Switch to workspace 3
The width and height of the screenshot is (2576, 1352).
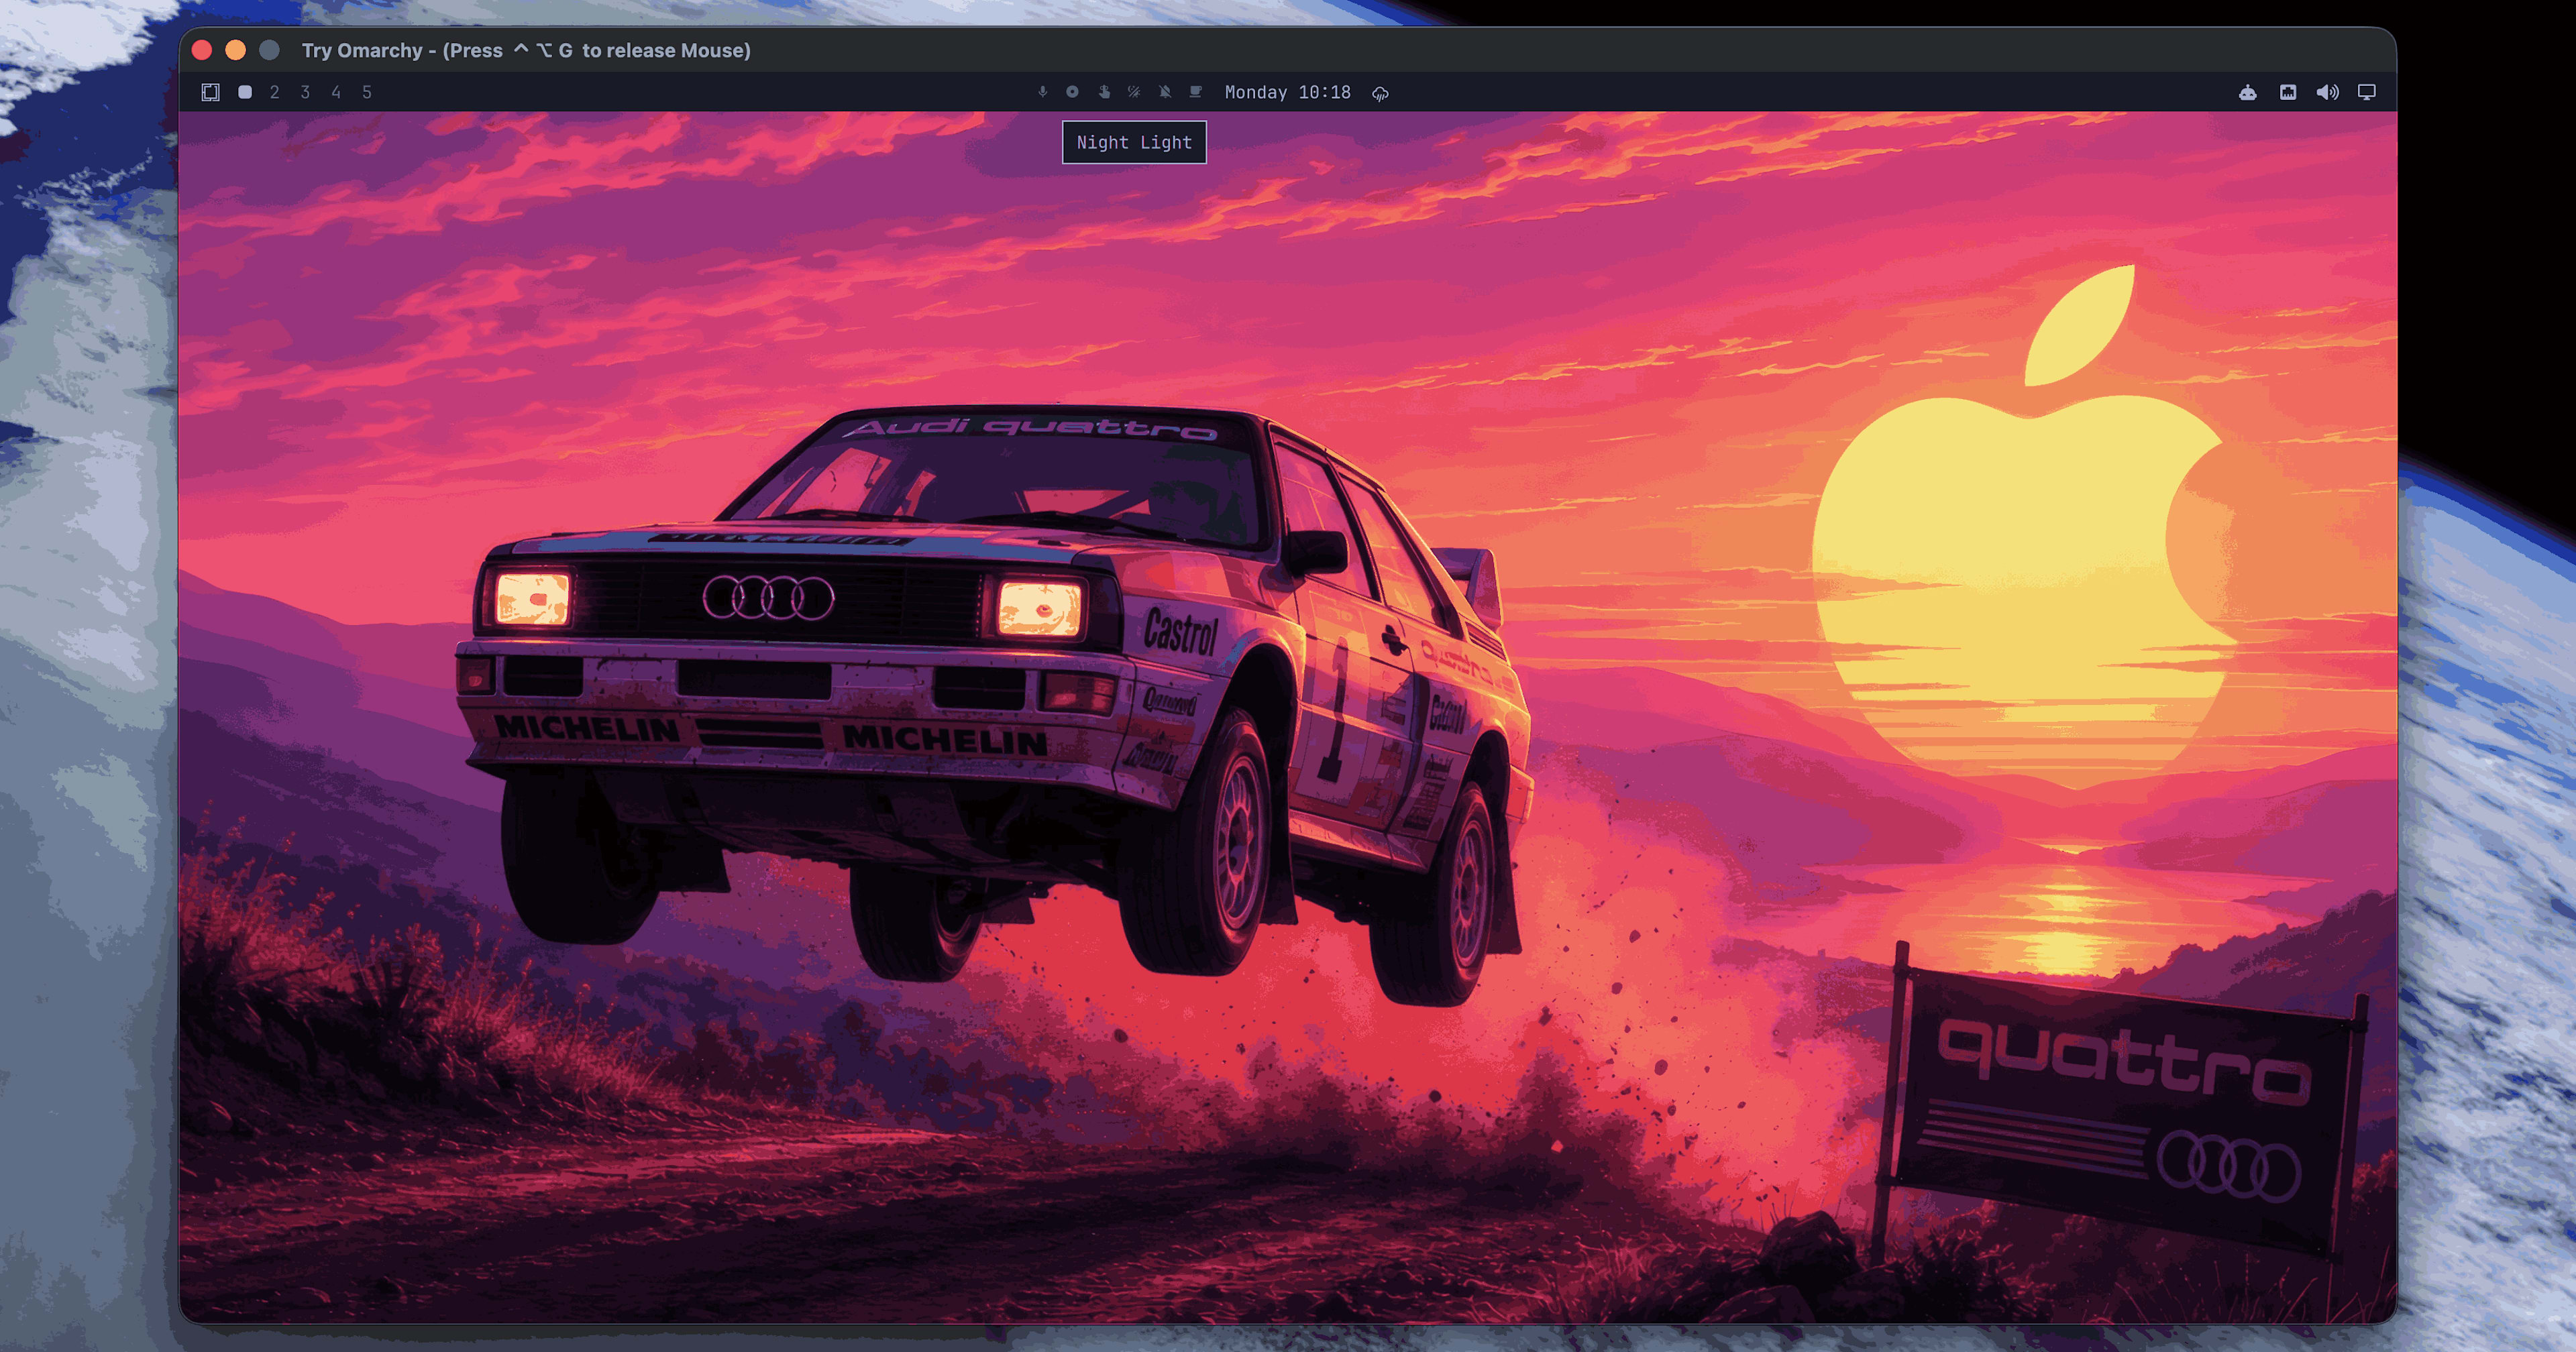point(305,92)
